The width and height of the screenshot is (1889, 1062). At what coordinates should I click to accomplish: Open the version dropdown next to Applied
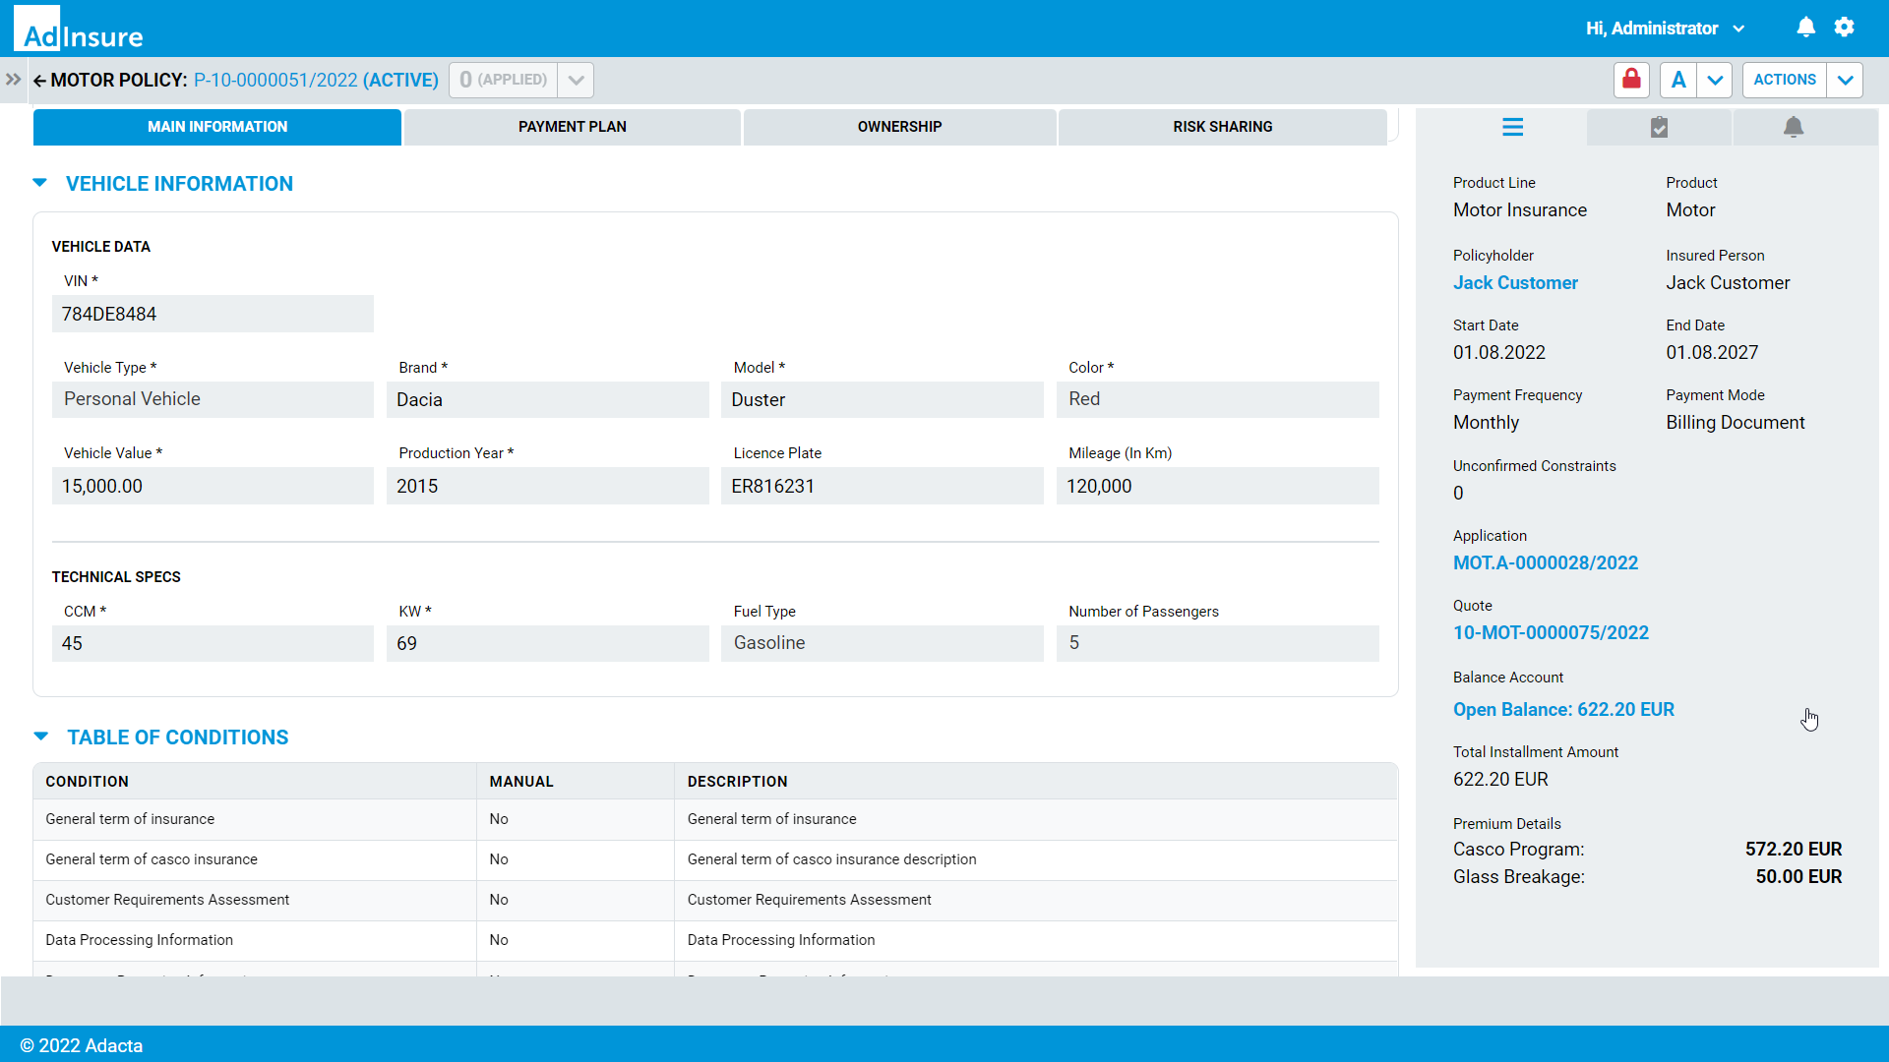tap(576, 80)
